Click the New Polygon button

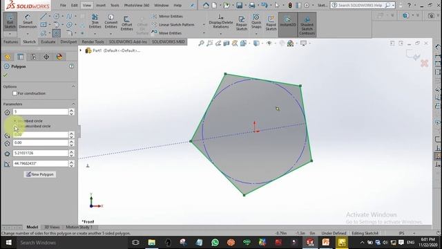coord(40,174)
